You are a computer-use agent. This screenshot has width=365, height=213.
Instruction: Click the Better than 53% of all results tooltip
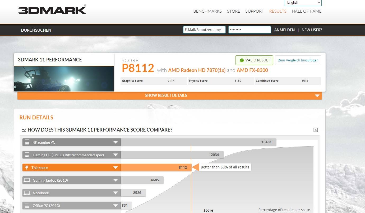tap(225, 167)
